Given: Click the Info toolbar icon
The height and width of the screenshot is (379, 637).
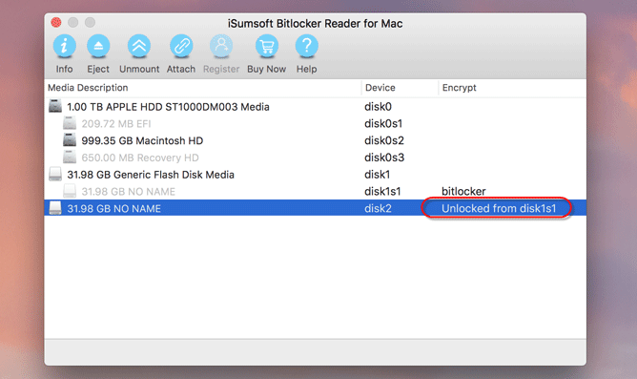Looking at the screenshot, I should [64, 46].
